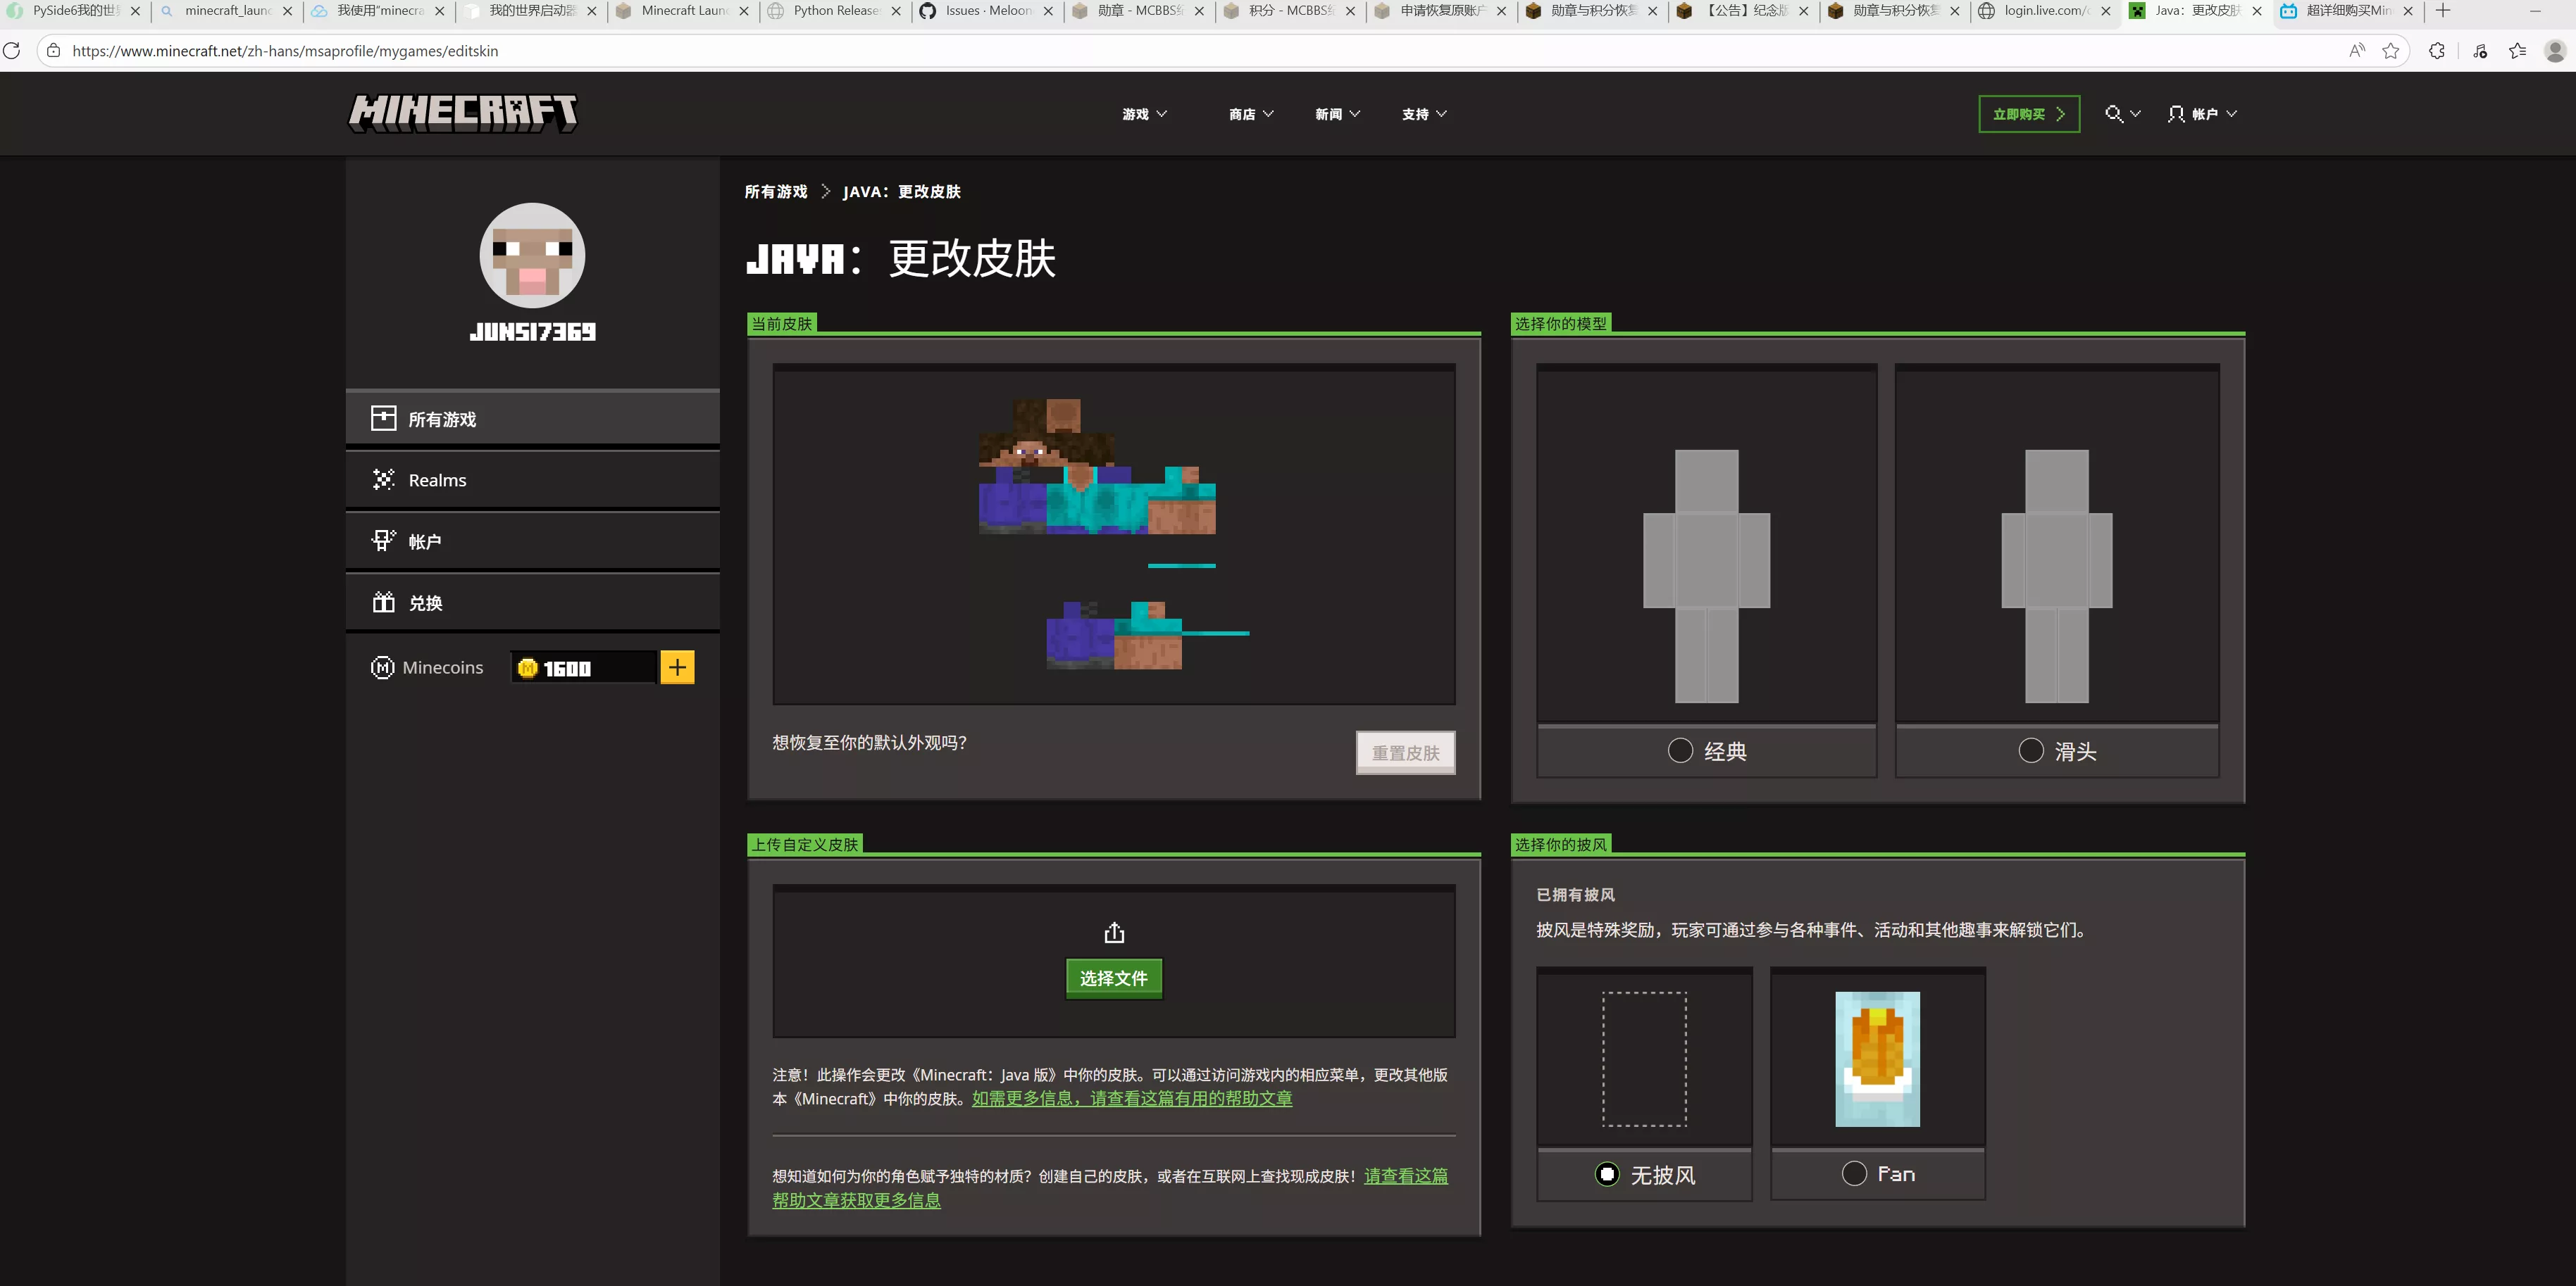
Task: Open Realms in the sidebar
Action: (x=532, y=479)
